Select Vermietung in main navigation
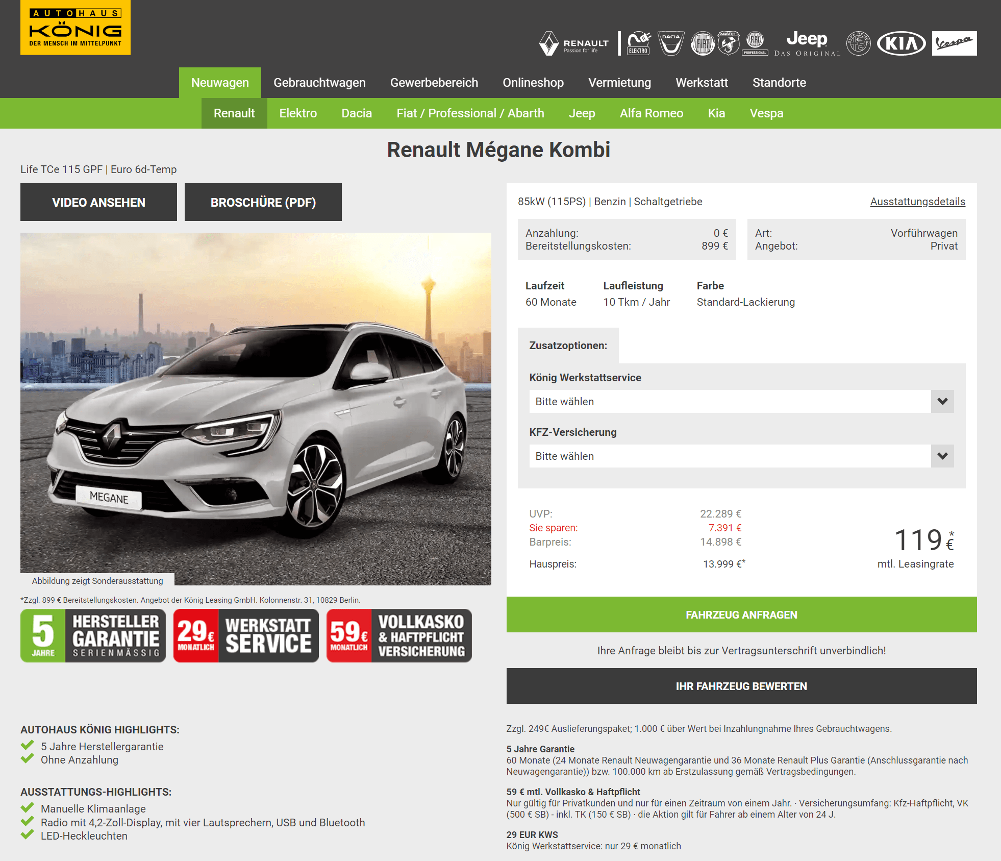Viewport: 1001px width, 861px height. coord(619,83)
